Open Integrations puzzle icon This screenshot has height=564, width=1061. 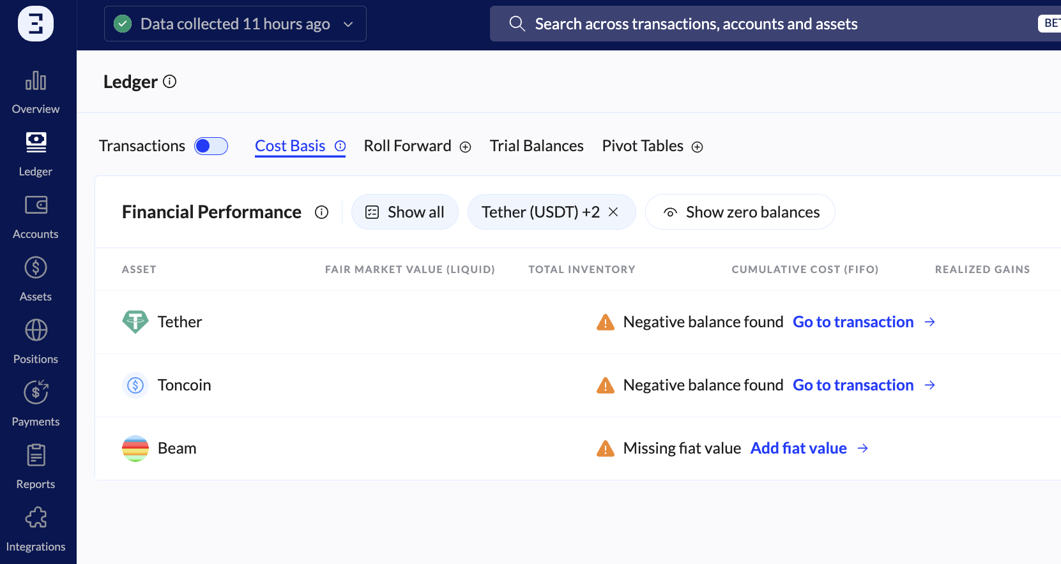(36, 518)
